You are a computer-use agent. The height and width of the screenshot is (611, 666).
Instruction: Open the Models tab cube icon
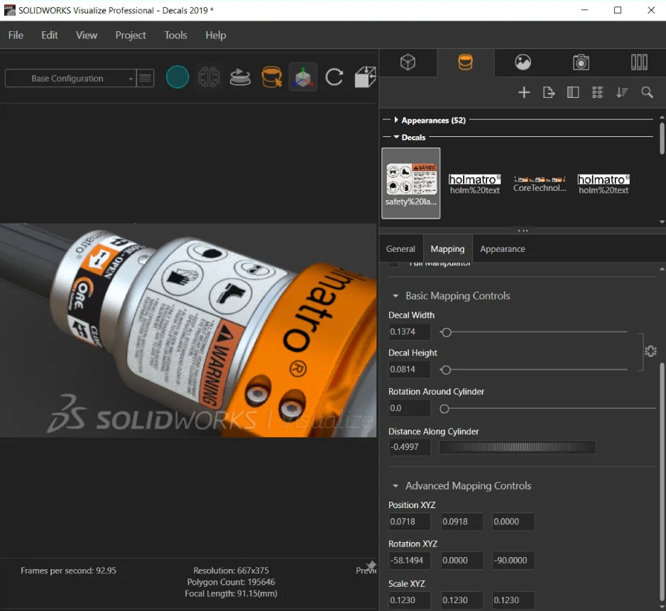[x=408, y=62]
